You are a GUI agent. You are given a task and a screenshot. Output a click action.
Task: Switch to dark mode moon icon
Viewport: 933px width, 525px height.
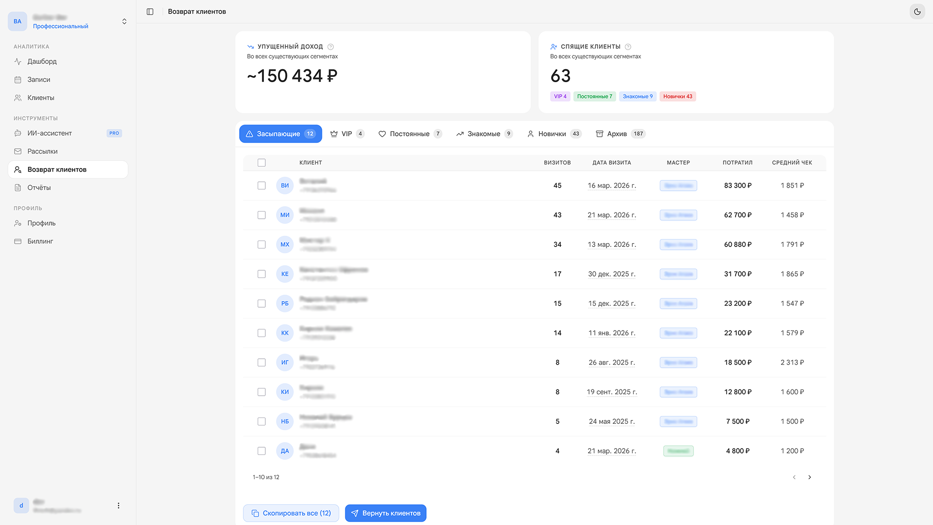point(917,12)
